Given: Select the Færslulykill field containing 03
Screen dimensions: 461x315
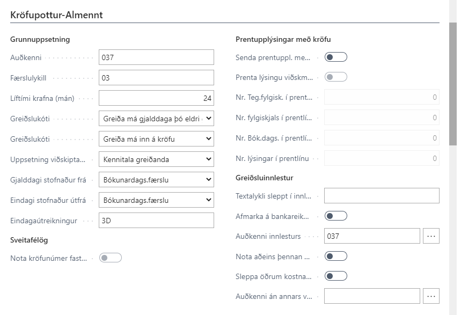Looking at the screenshot, I should pos(156,78).
